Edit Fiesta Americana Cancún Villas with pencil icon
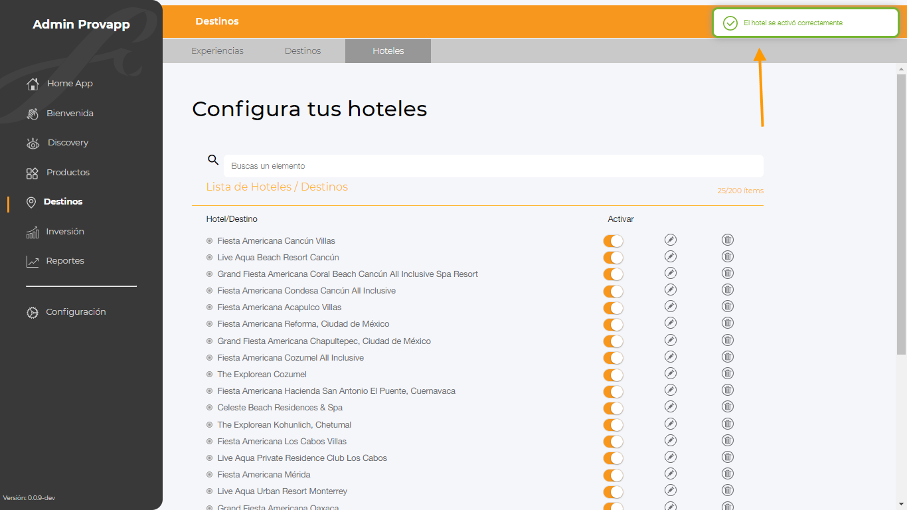The image size is (907, 510). [x=671, y=240]
